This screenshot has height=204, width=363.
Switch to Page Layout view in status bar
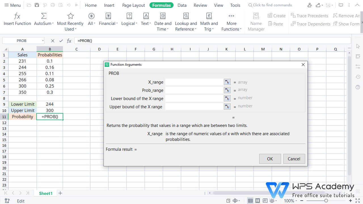(257, 201)
